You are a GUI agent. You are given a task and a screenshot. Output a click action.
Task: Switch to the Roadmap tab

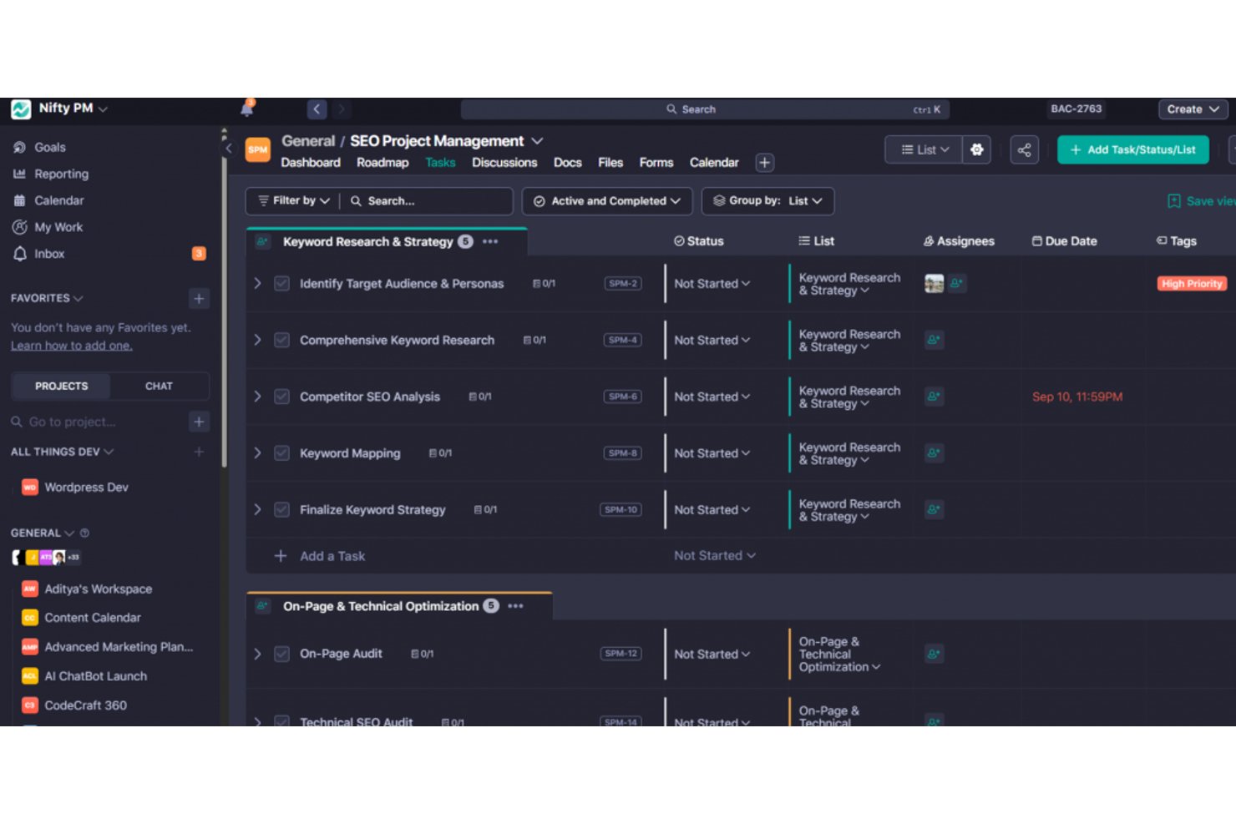[x=382, y=163]
